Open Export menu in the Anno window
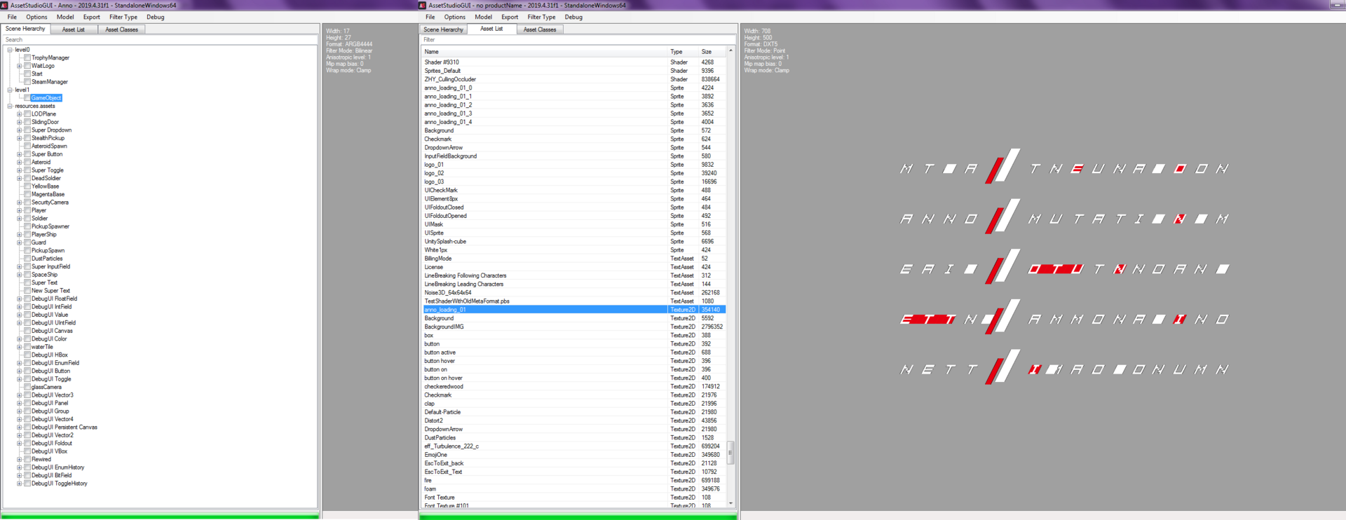This screenshot has width=1346, height=520. 91,17
